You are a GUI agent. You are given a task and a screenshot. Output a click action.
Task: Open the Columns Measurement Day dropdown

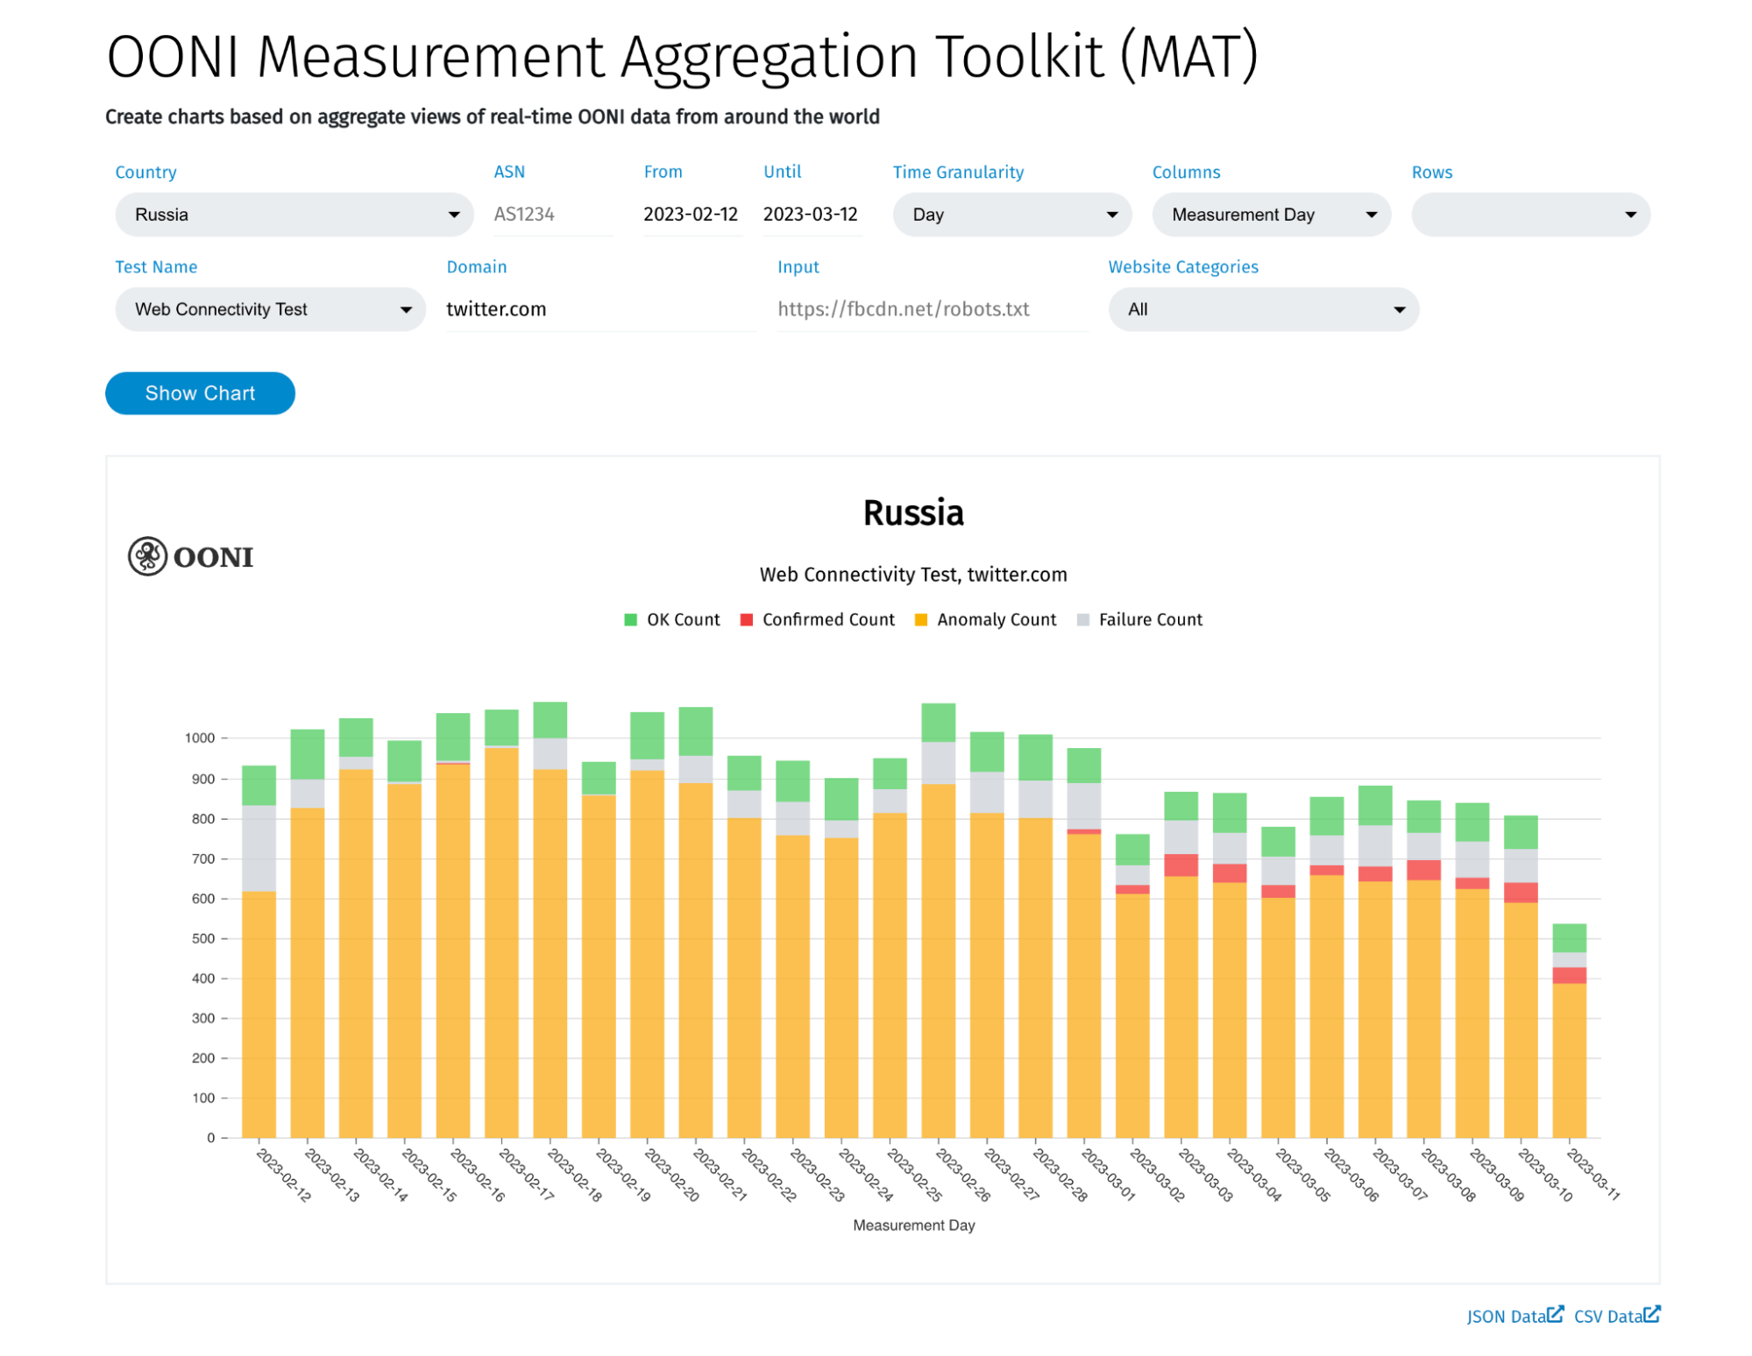1271,215
